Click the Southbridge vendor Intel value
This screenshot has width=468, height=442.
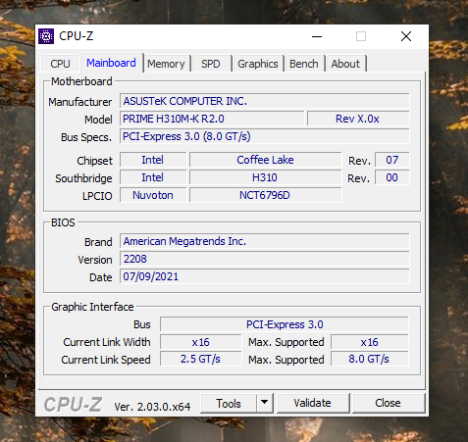[153, 177]
